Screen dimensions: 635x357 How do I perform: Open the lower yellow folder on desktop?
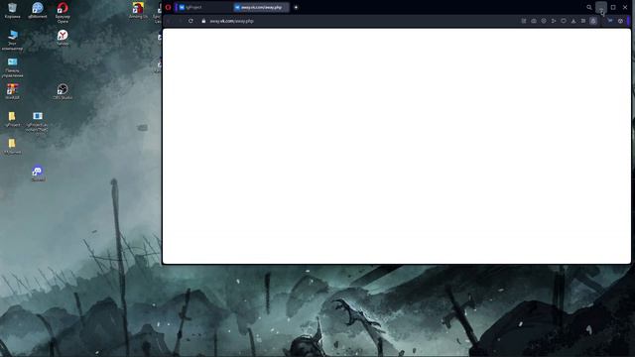[12, 147]
